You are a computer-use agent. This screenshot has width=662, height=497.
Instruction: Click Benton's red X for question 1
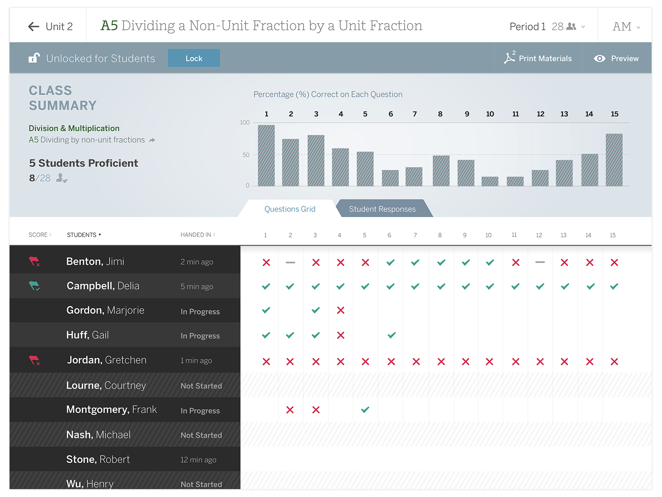(x=266, y=262)
